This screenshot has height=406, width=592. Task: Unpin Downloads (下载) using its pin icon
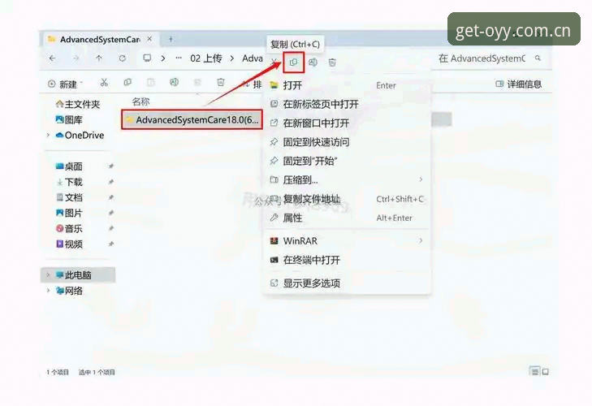111,182
